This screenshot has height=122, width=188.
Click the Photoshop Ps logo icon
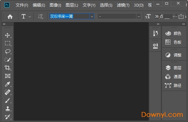click(7, 5)
